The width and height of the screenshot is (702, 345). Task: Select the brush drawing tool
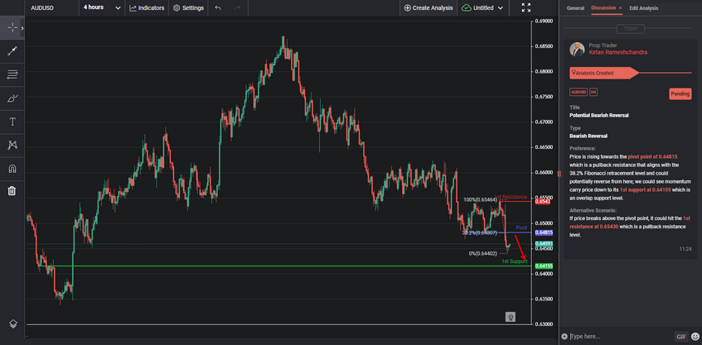pos(12,98)
